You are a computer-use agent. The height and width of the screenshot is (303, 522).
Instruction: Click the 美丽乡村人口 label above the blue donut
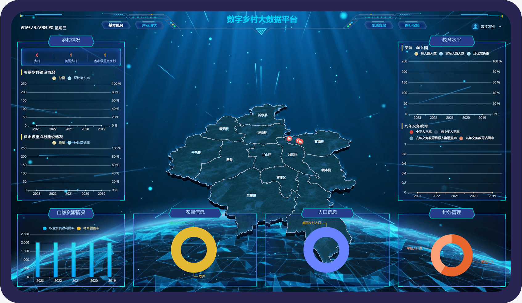coord(312,223)
